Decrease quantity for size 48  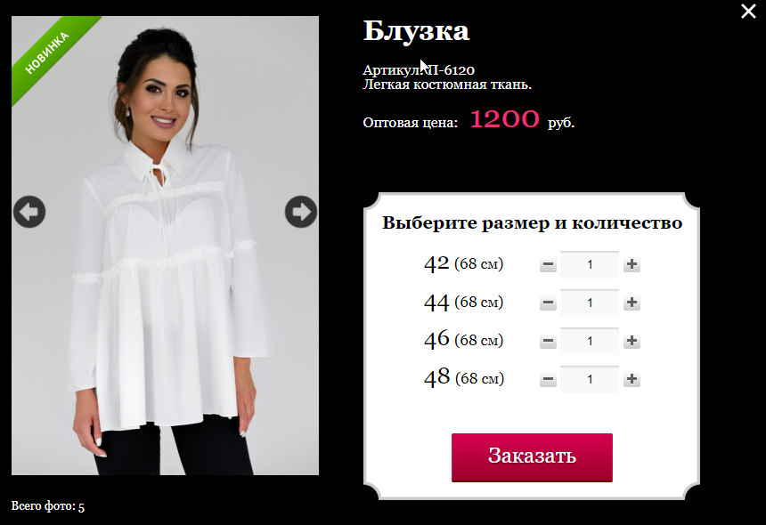coord(548,379)
